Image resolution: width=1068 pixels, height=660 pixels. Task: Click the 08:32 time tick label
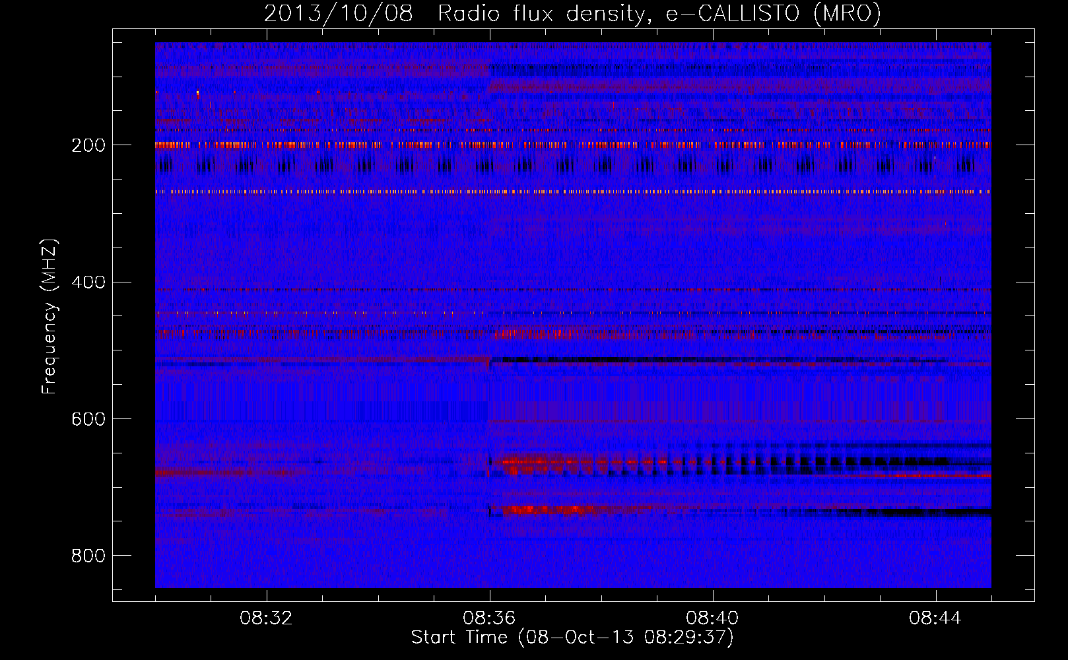[267, 618]
